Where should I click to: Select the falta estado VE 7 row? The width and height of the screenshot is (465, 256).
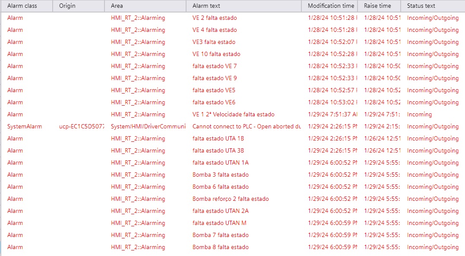click(233, 66)
